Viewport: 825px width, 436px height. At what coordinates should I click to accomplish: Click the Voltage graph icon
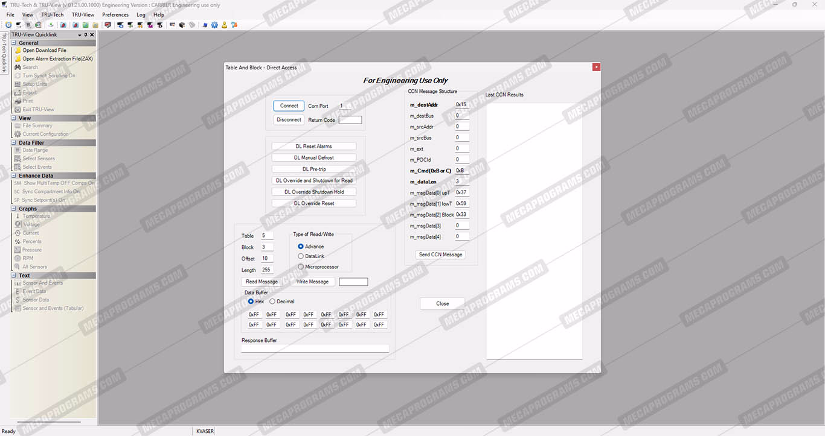[18, 225]
